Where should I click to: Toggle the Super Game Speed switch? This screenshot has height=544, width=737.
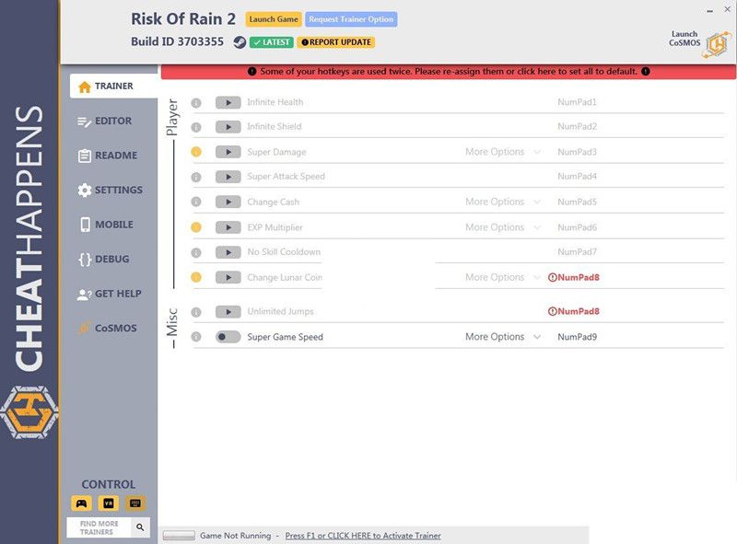point(228,337)
